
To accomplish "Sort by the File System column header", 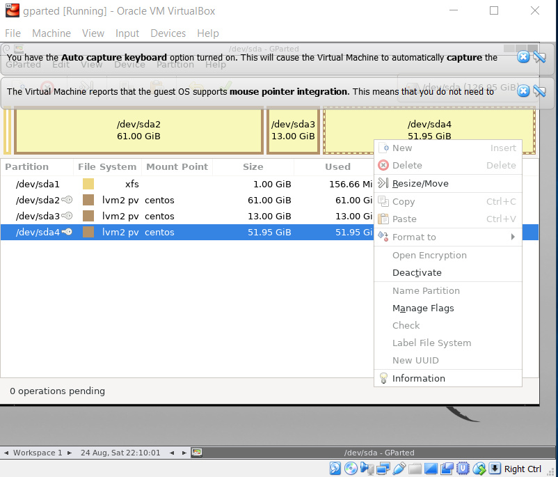I will click(x=107, y=166).
